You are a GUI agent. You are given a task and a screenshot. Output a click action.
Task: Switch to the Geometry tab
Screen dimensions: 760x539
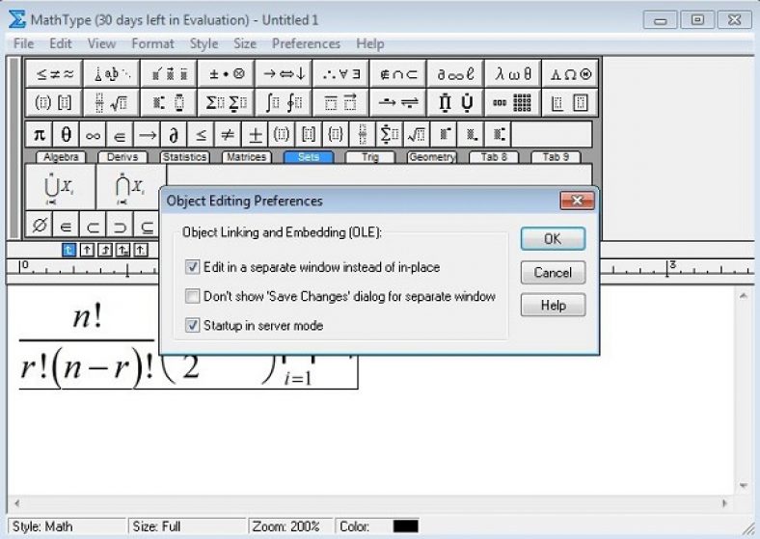[x=432, y=157]
